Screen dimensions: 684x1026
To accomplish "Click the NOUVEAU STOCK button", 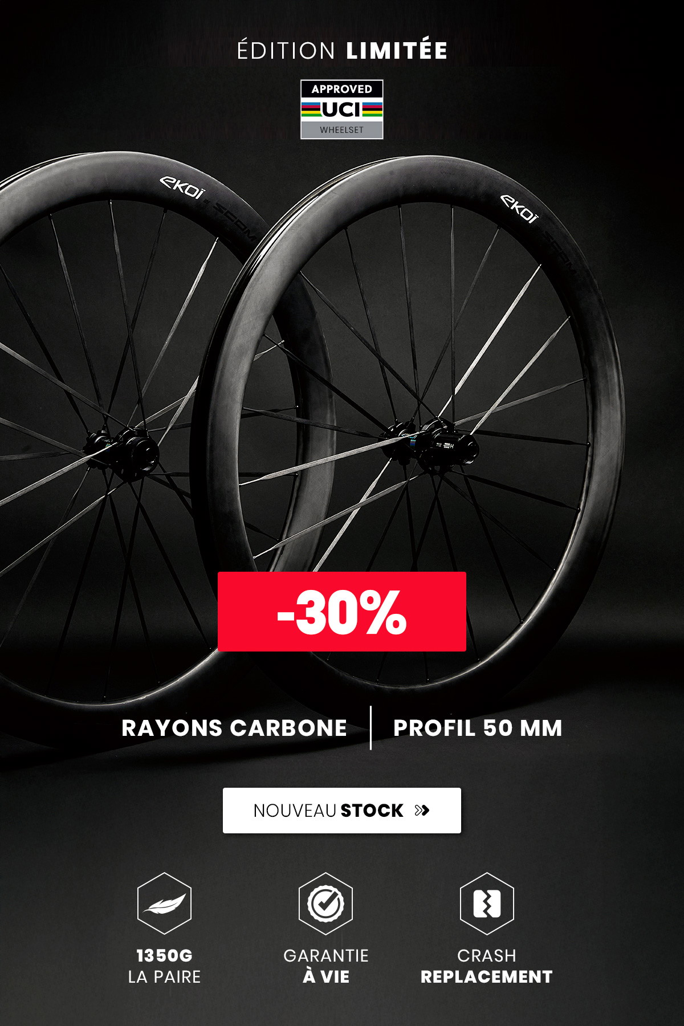I will point(342,810).
